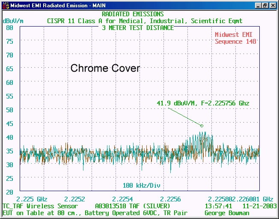Image resolution: width=279 pixels, height=219 pixels.
Task: Click the Chrome Cover annotation text
Action: click(x=105, y=68)
